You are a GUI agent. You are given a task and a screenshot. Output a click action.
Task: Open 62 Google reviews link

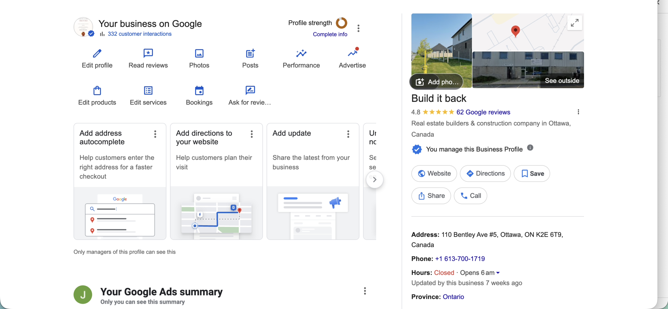click(483, 112)
